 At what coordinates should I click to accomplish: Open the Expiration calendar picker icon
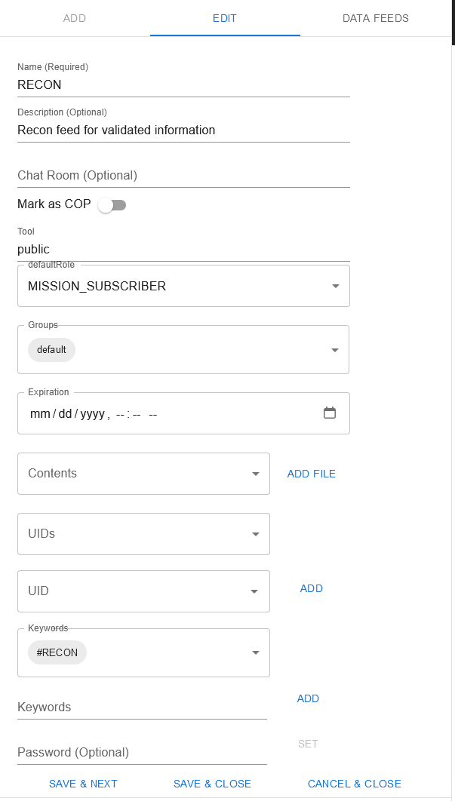pyautogui.click(x=329, y=413)
